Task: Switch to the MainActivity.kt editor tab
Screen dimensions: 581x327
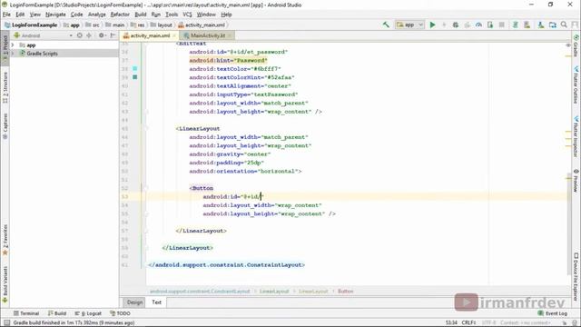Action: click(x=208, y=35)
